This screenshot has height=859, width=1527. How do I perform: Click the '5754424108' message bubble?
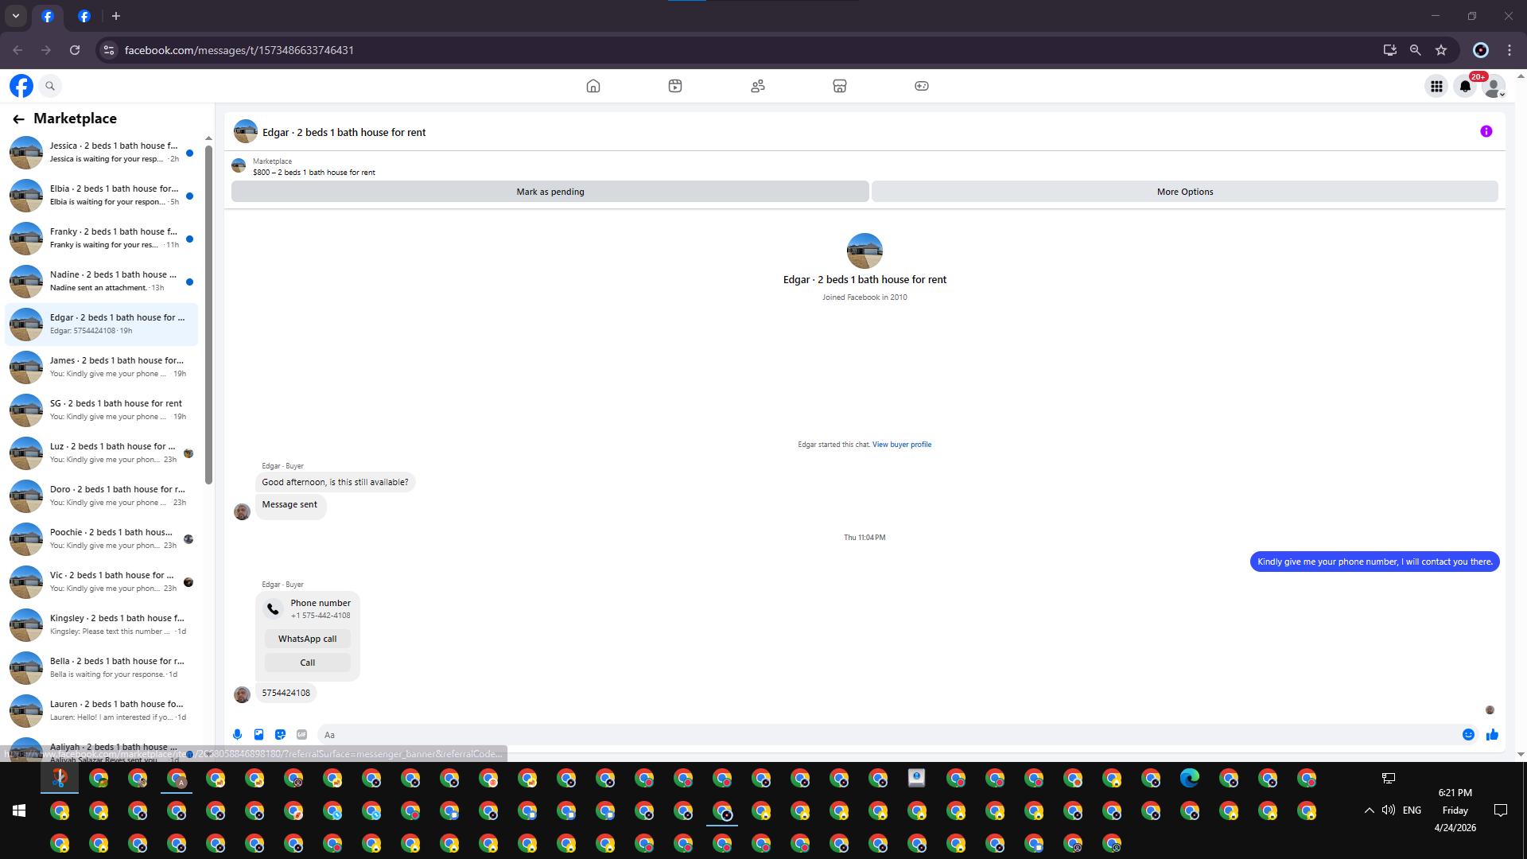(x=286, y=693)
